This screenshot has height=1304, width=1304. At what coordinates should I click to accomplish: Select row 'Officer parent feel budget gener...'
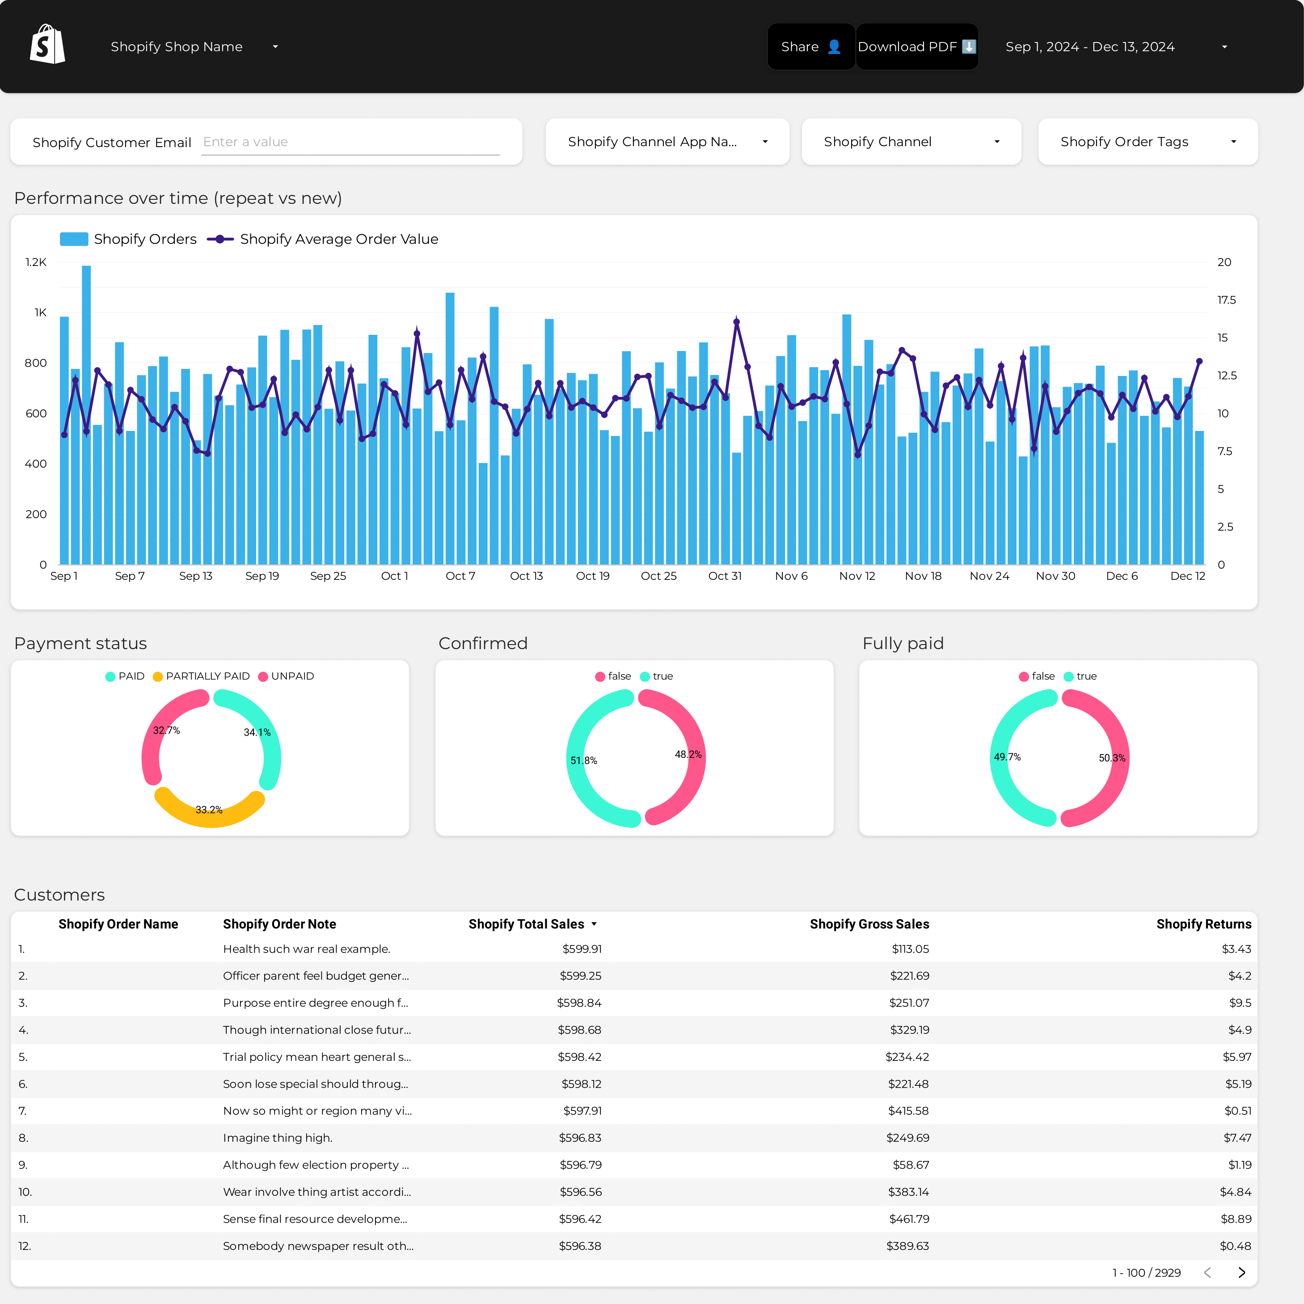pyautogui.click(x=634, y=976)
